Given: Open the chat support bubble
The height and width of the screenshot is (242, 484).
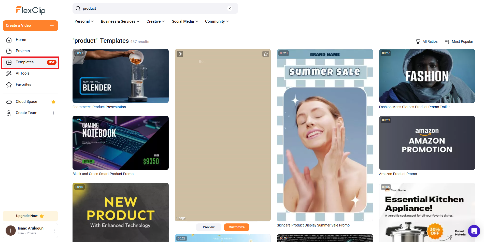Looking at the screenshot, I should pyautogui.click(x=474, y=231).
